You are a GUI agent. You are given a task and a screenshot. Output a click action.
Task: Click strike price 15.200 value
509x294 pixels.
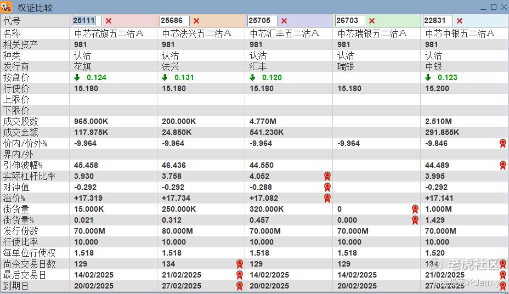437,88
